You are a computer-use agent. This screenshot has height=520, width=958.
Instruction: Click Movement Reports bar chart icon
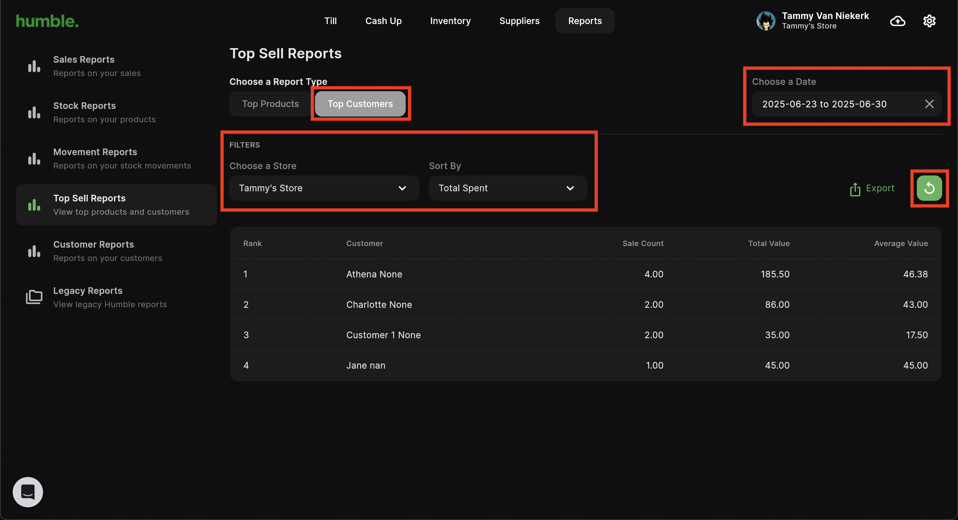click(34, 159)
